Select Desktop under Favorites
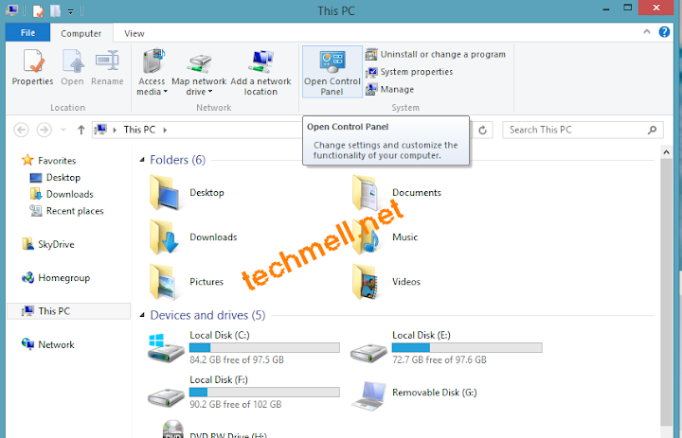This screenshot has height=438, width=682. (55, 177)
